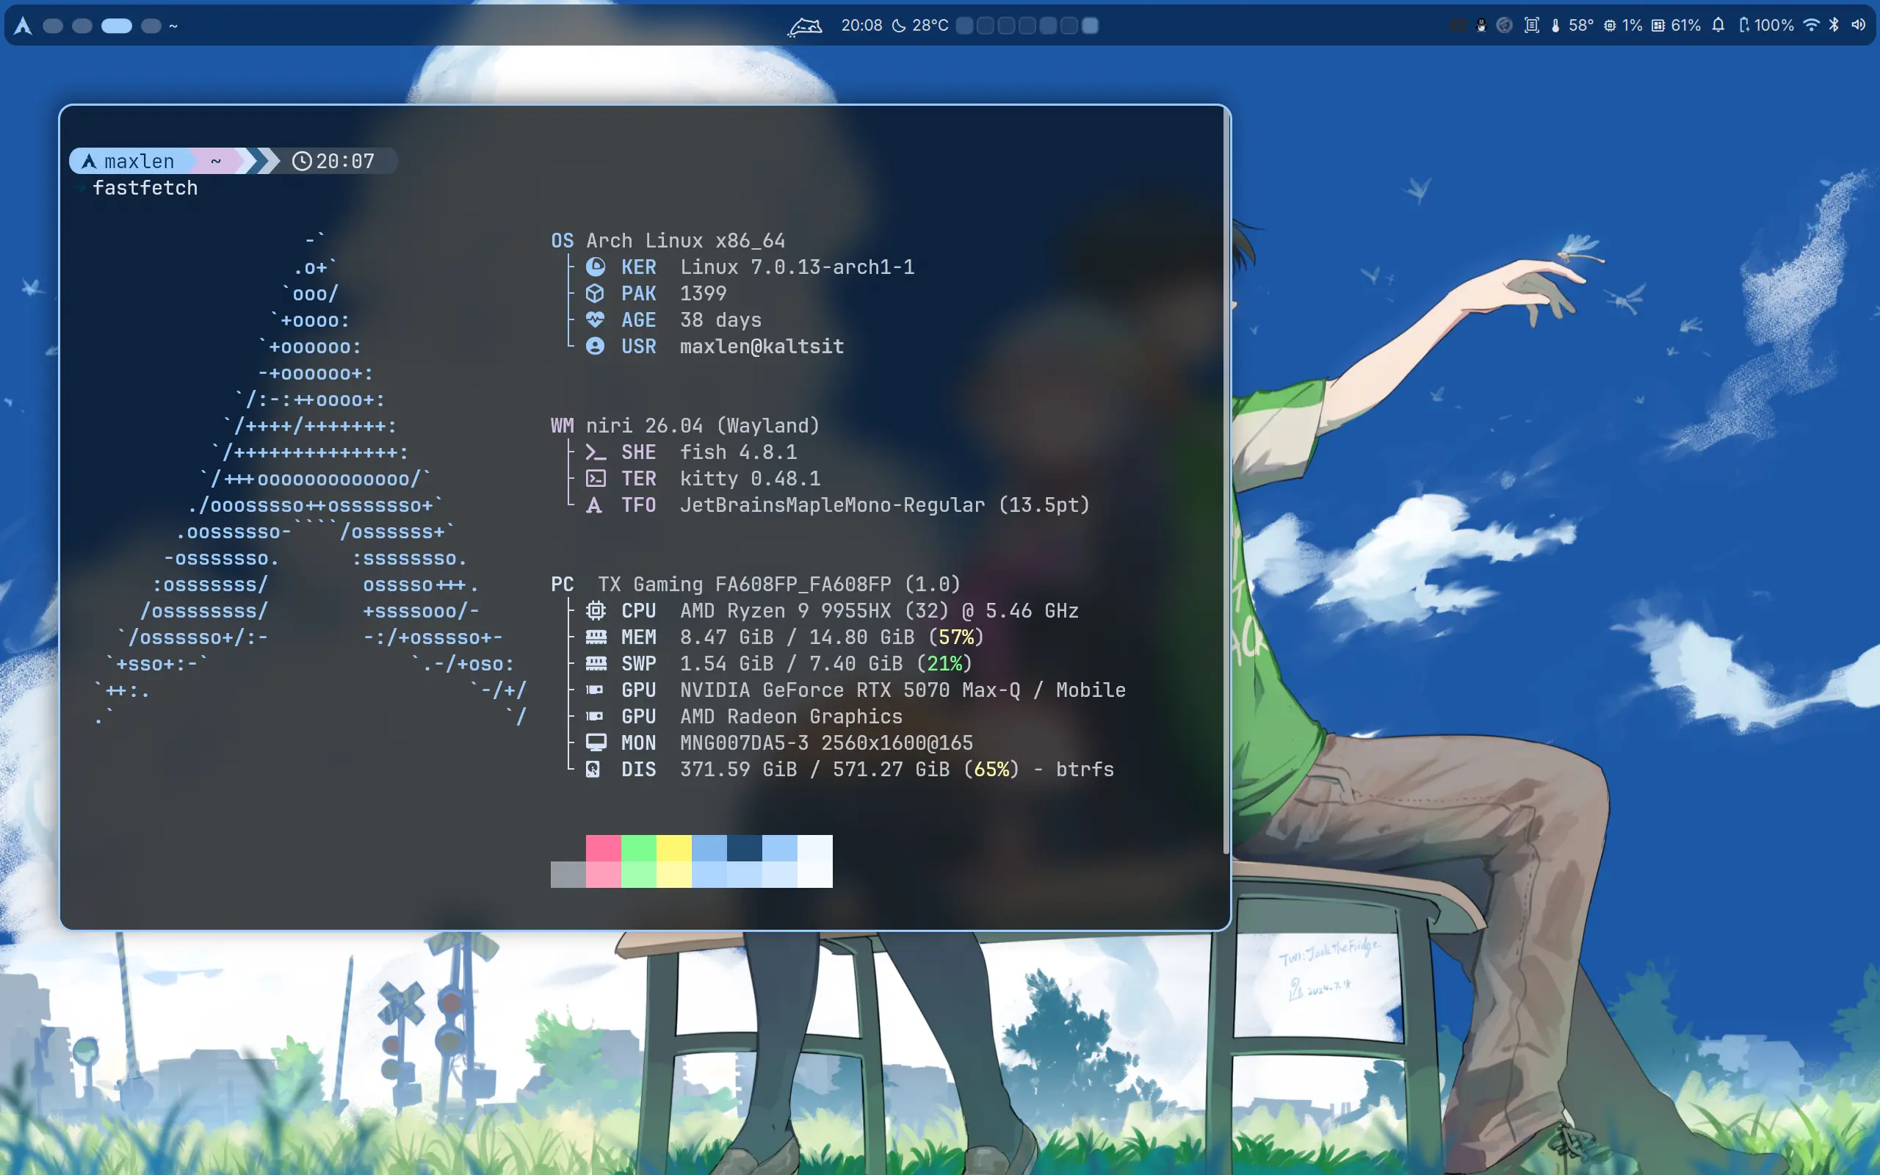Screen dimensions: 1880x1175
Task: Click the 100% battery percentage
Action: click(x=1774, y=26)
